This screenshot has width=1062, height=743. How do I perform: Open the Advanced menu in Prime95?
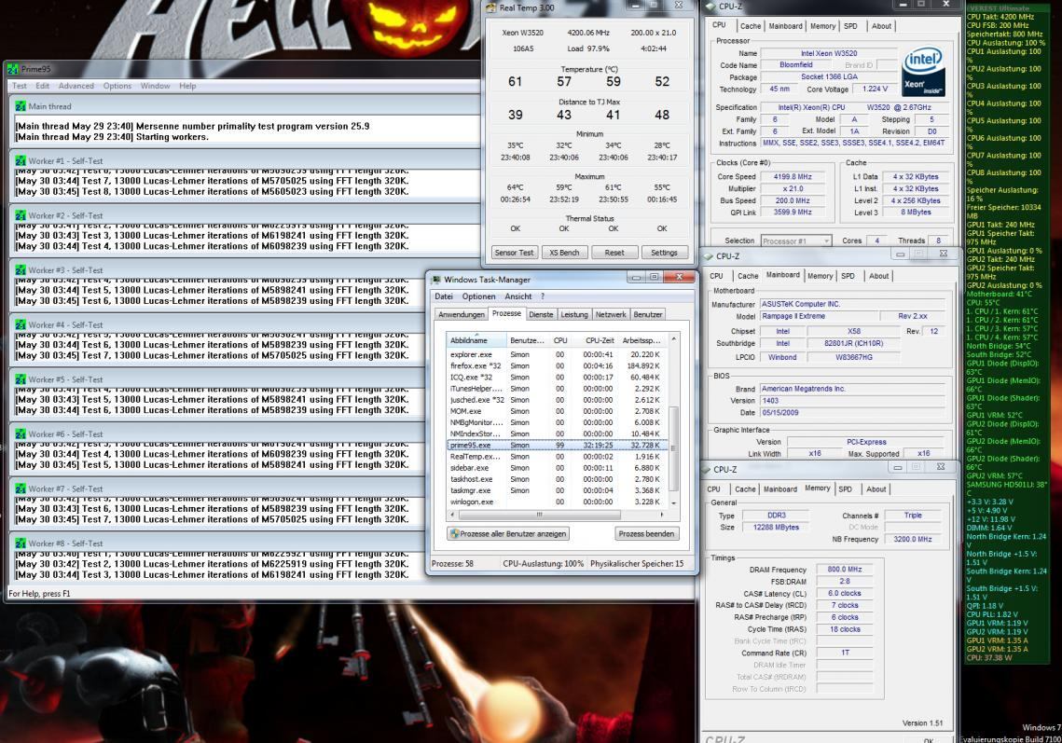[76, 86]
